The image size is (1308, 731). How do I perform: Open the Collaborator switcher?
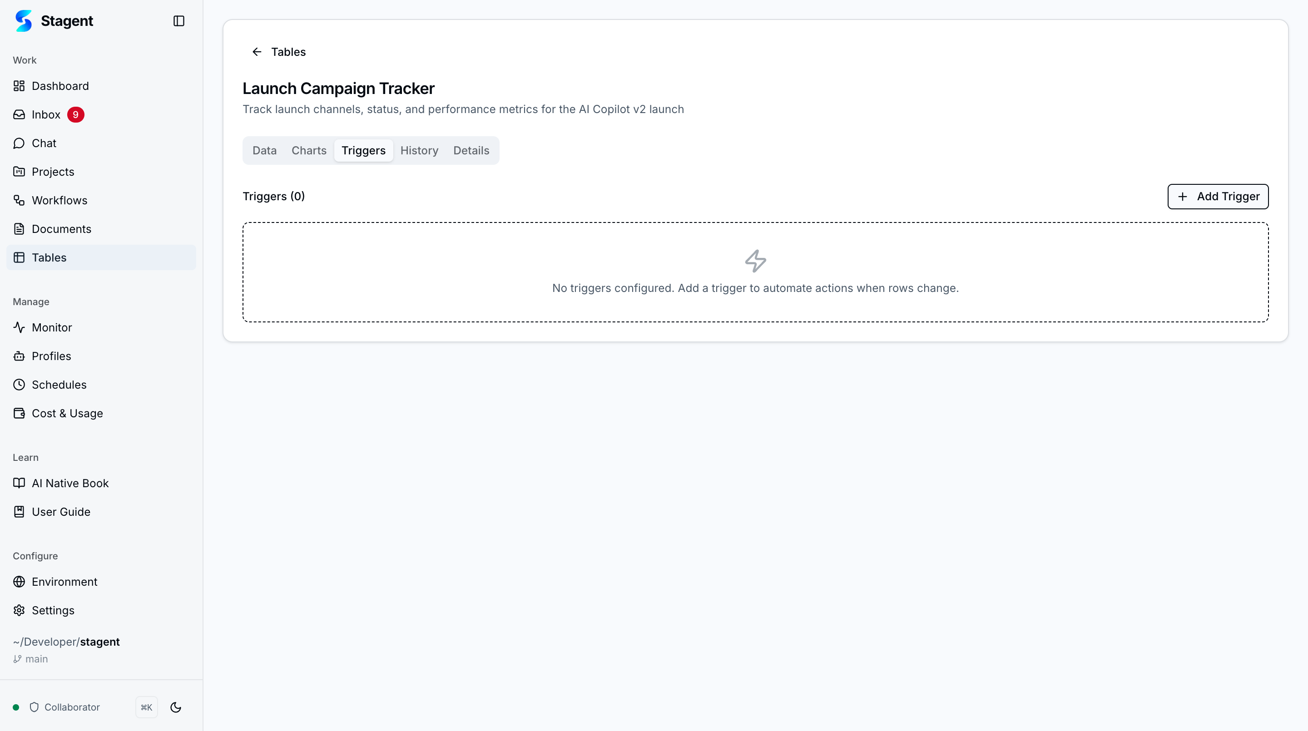72,706
